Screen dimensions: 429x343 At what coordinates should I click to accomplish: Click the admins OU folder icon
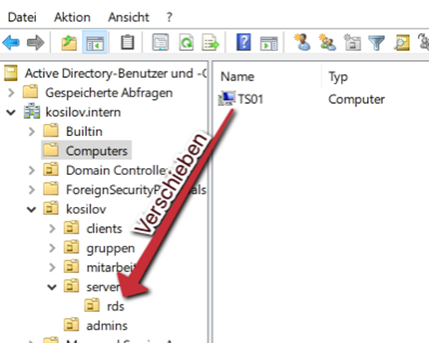click(71, 324)
